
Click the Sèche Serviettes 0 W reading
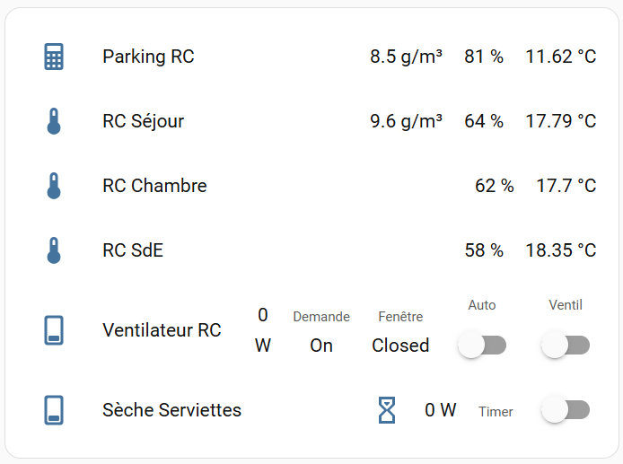click(441, 410)
